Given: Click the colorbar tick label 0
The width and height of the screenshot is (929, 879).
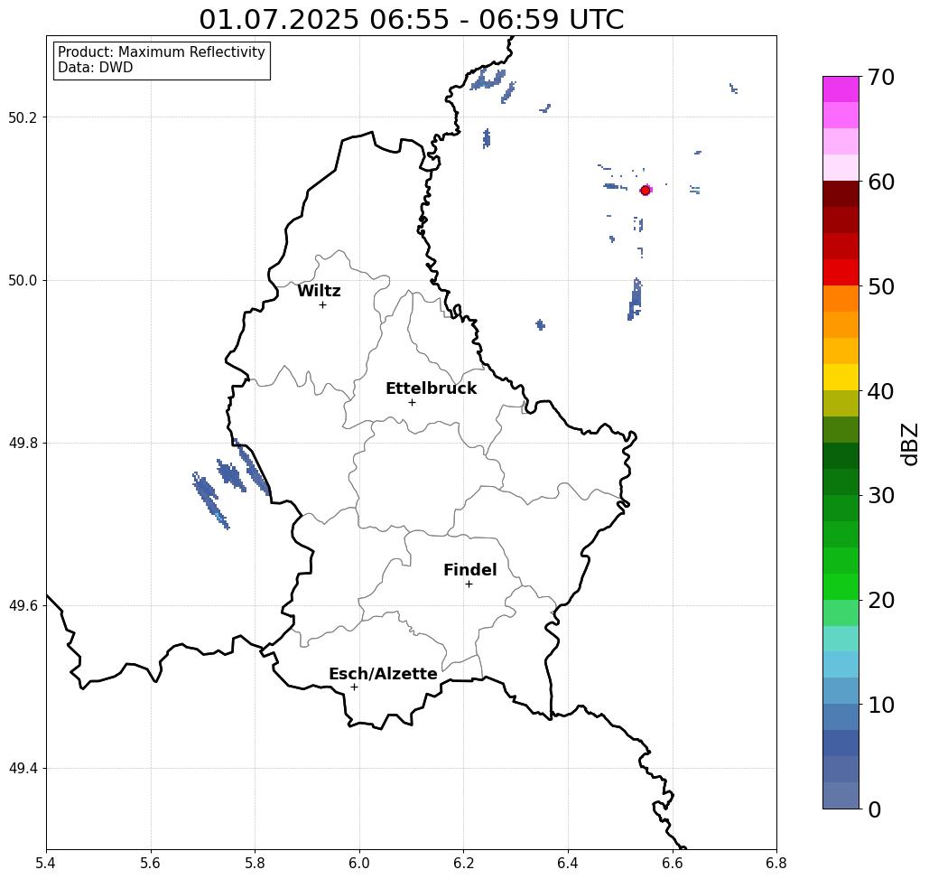Looking at the screenshot, I should (x=875, y=809).
